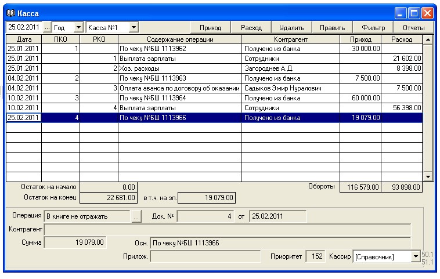Viewport: 440px width, 279px height.
Task: Select row with Садыков Эмир Нуралович
Action: click(290, 88)
